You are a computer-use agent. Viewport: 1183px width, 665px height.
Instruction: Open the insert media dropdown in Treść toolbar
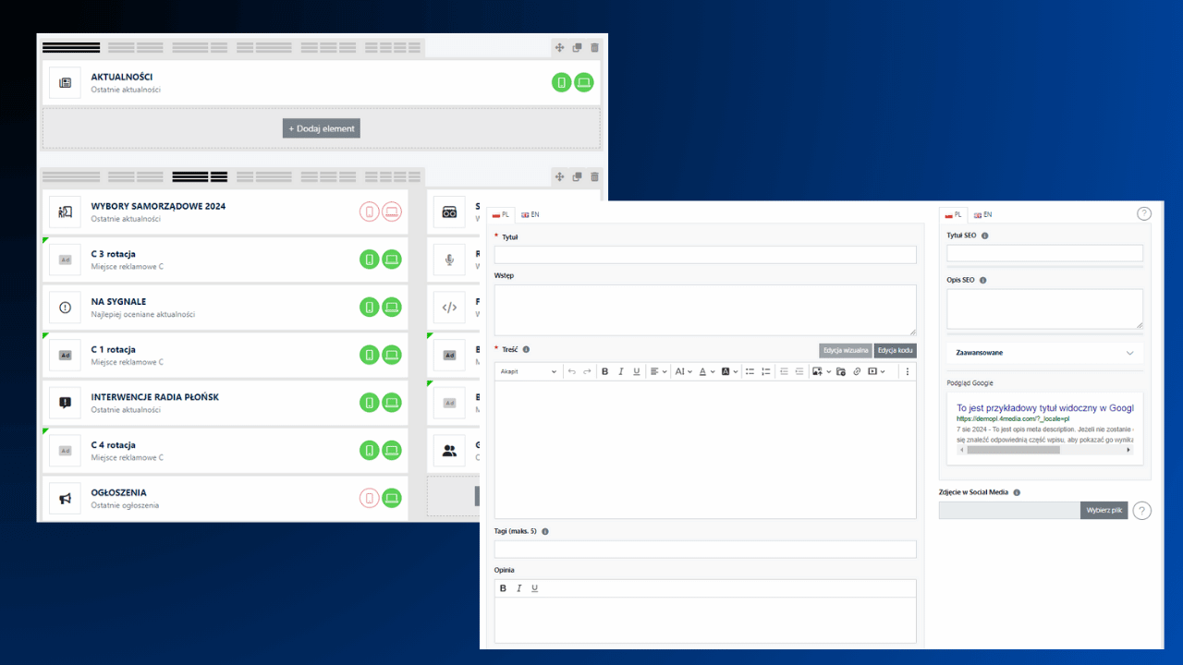coord(876,371)
